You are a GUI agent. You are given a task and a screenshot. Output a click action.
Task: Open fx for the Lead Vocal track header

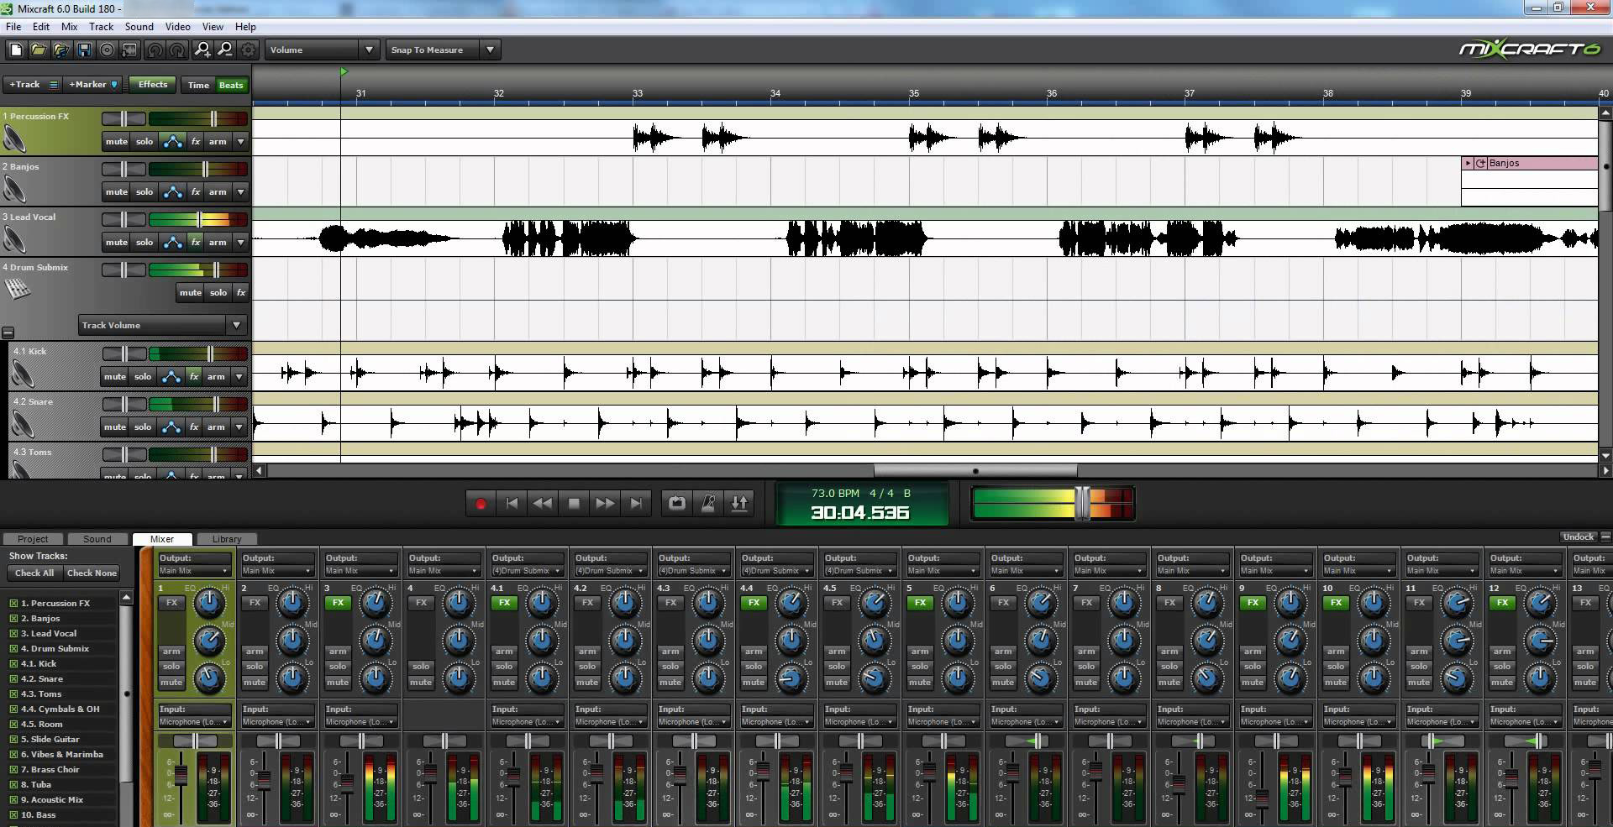pyautogui.click(x=196, y=243)
